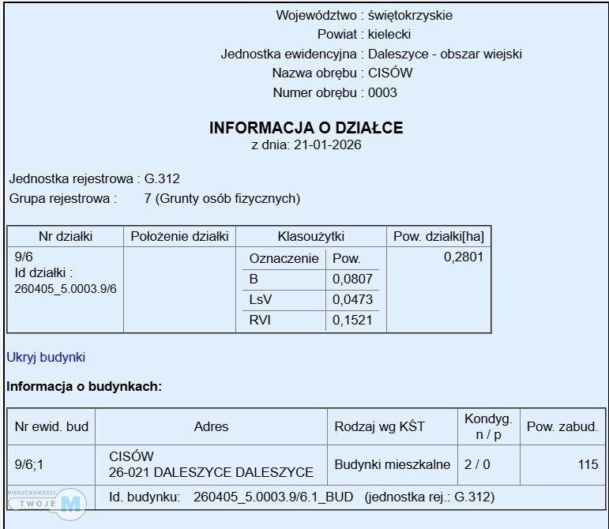Click parcel ID 260405_5.0003.9/6
609x529 pixels.
tap(66, 289)
